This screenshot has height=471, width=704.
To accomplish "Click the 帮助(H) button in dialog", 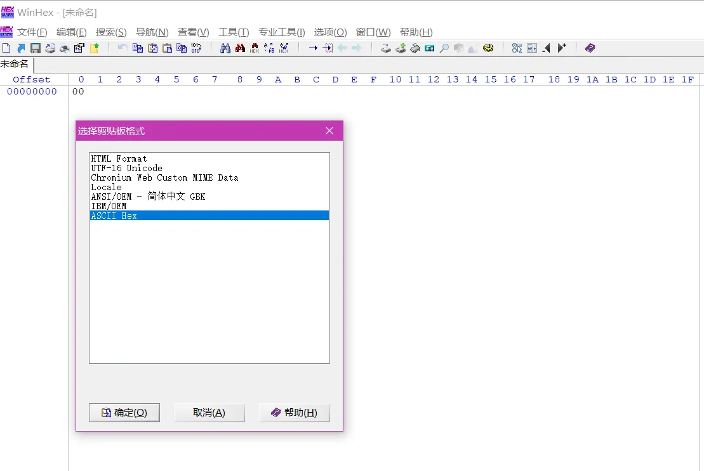I will [295, 413].
